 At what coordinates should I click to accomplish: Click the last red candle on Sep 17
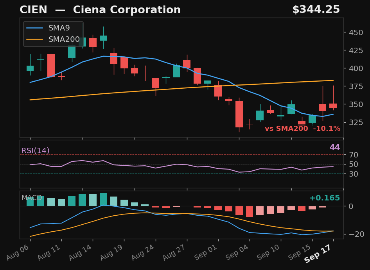coord(333,106)
